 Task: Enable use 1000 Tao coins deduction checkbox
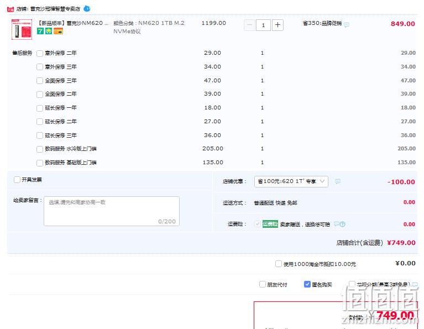click(x=279, y=264)
